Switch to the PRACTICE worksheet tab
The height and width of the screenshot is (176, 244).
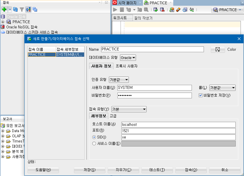pos(158,3)
